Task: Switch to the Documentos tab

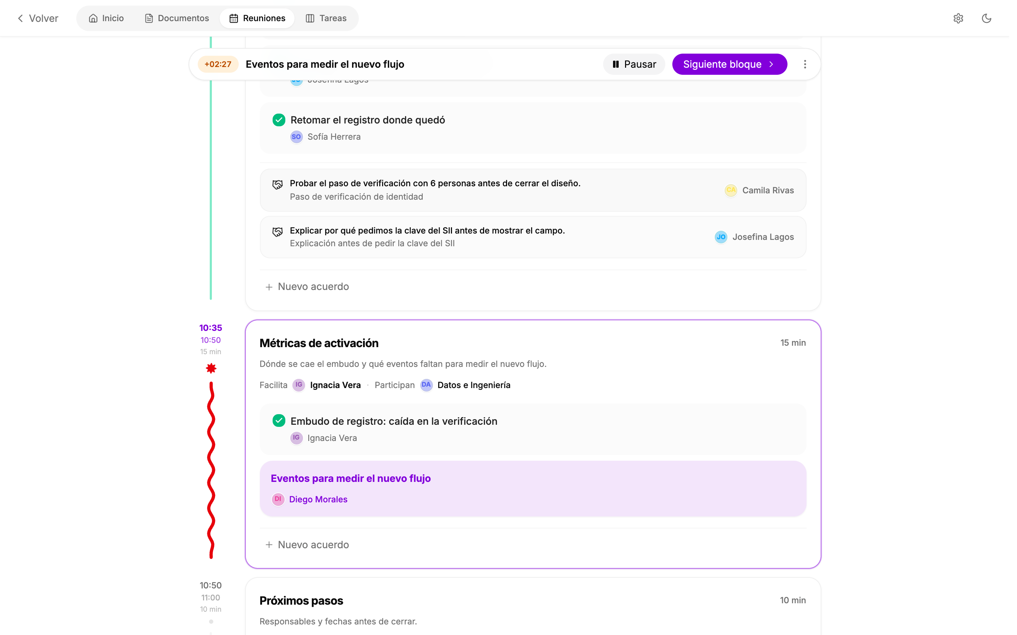Action: pyautogui.click(x=177, y=18)
